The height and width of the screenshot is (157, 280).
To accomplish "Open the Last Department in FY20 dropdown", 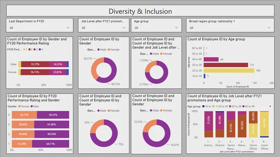I will 39,27.
